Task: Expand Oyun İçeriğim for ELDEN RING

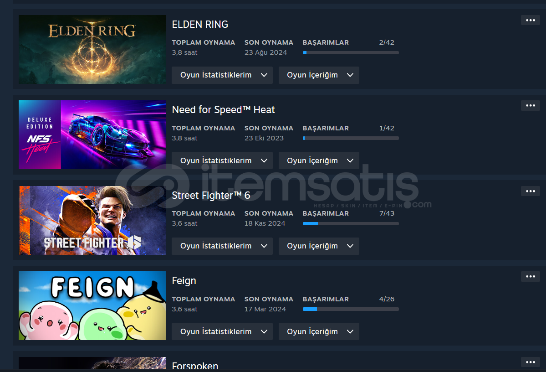Action: [x=319, y=75]
